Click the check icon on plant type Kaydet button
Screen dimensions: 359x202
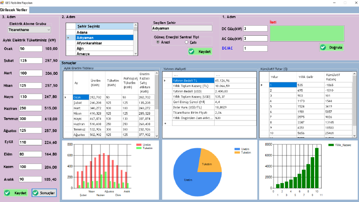tap(191, 52)
